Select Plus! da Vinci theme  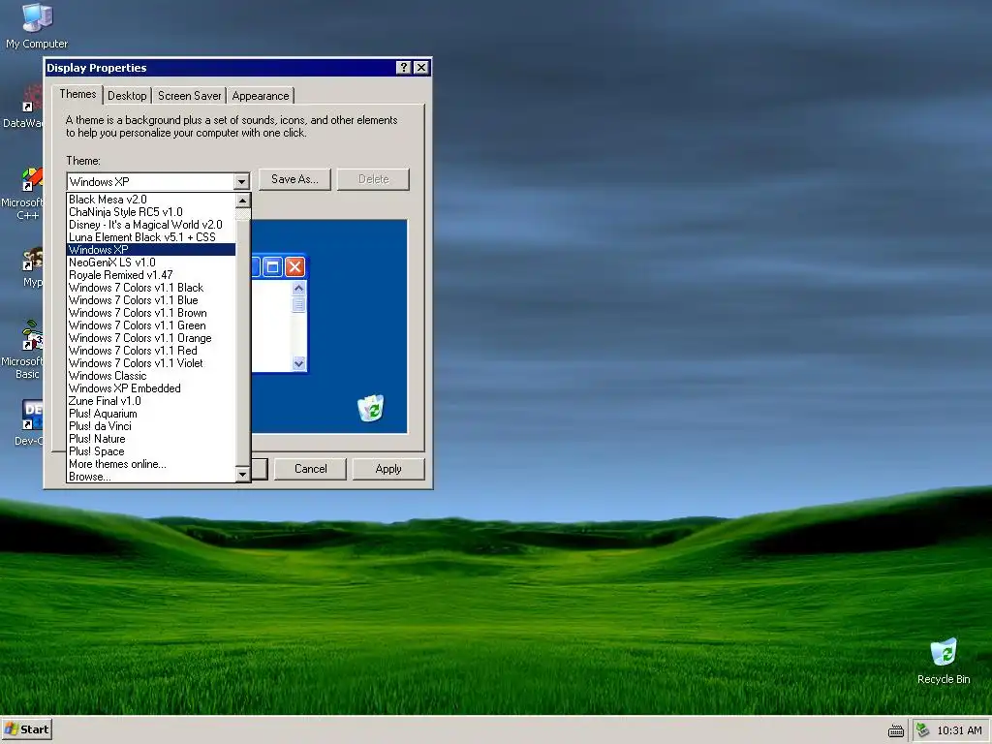[151, 426]
